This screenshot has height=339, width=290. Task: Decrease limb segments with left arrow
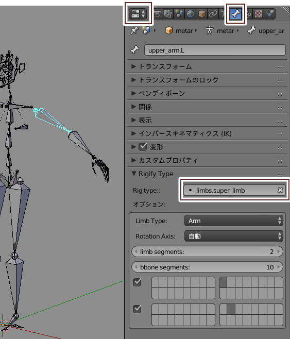pos(136,251)
